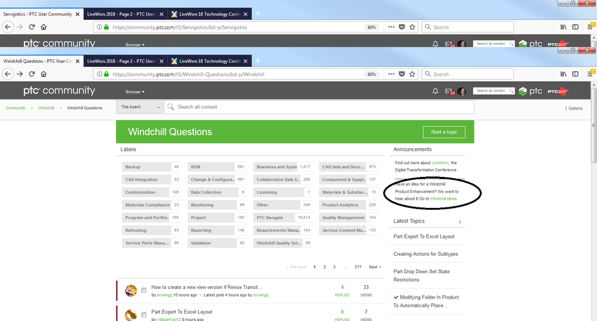This screenshot has height=321, width=597.
Task: Toggle sidebar icon in Windchill window toolbar
Action: point(575,74)
